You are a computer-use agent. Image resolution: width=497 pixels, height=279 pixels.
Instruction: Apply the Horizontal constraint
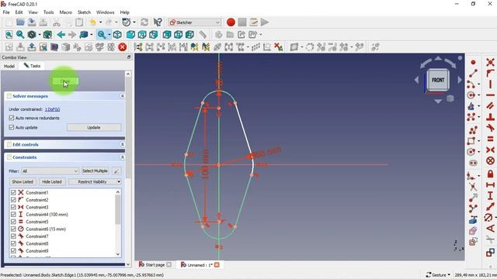[490, 95]
